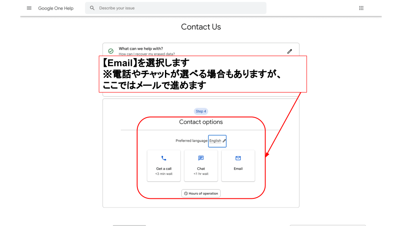Click "How can I recover my erased data?" text

pyautogui.click(x=147, y=54)
